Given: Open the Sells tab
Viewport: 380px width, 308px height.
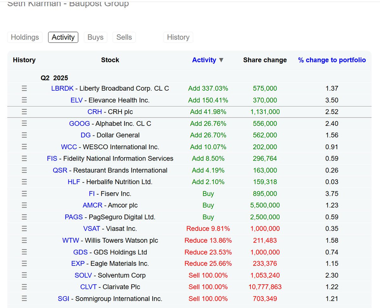Looking at the screenshot, I should point(124,37).
